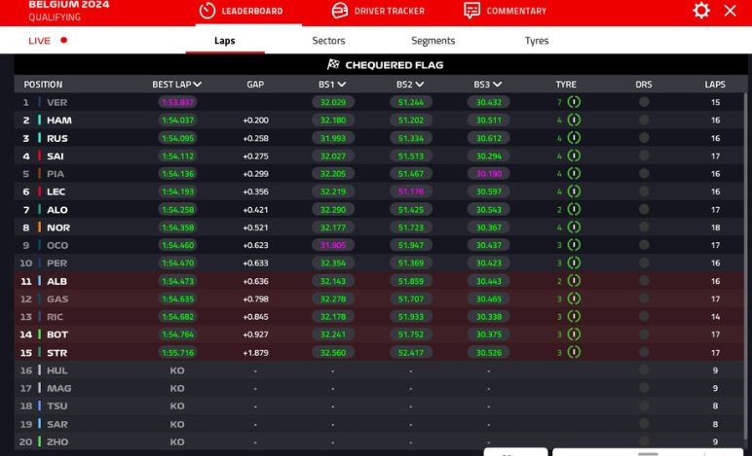Expand the BS1 column dropdown

(342, 85)
